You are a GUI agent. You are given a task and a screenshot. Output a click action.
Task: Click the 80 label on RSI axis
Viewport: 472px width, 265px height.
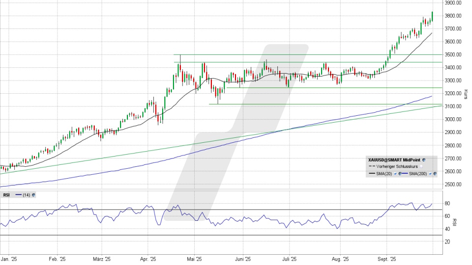pyautogui.click(x=447, y=203)
